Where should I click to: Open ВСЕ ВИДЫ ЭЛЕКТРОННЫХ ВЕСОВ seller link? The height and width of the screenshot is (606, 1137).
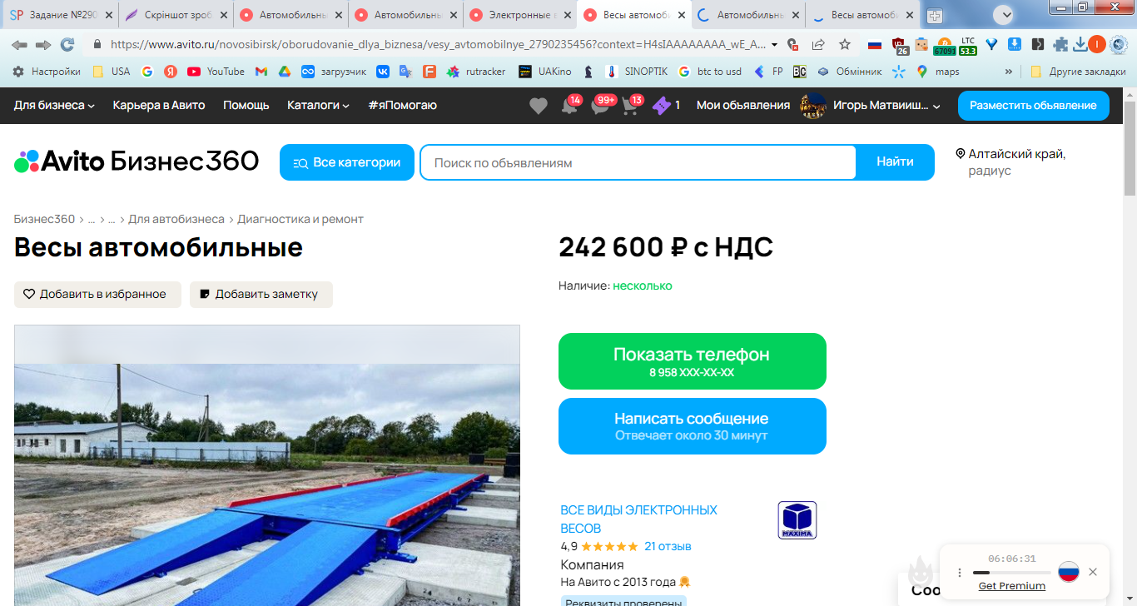pos(639,519)
